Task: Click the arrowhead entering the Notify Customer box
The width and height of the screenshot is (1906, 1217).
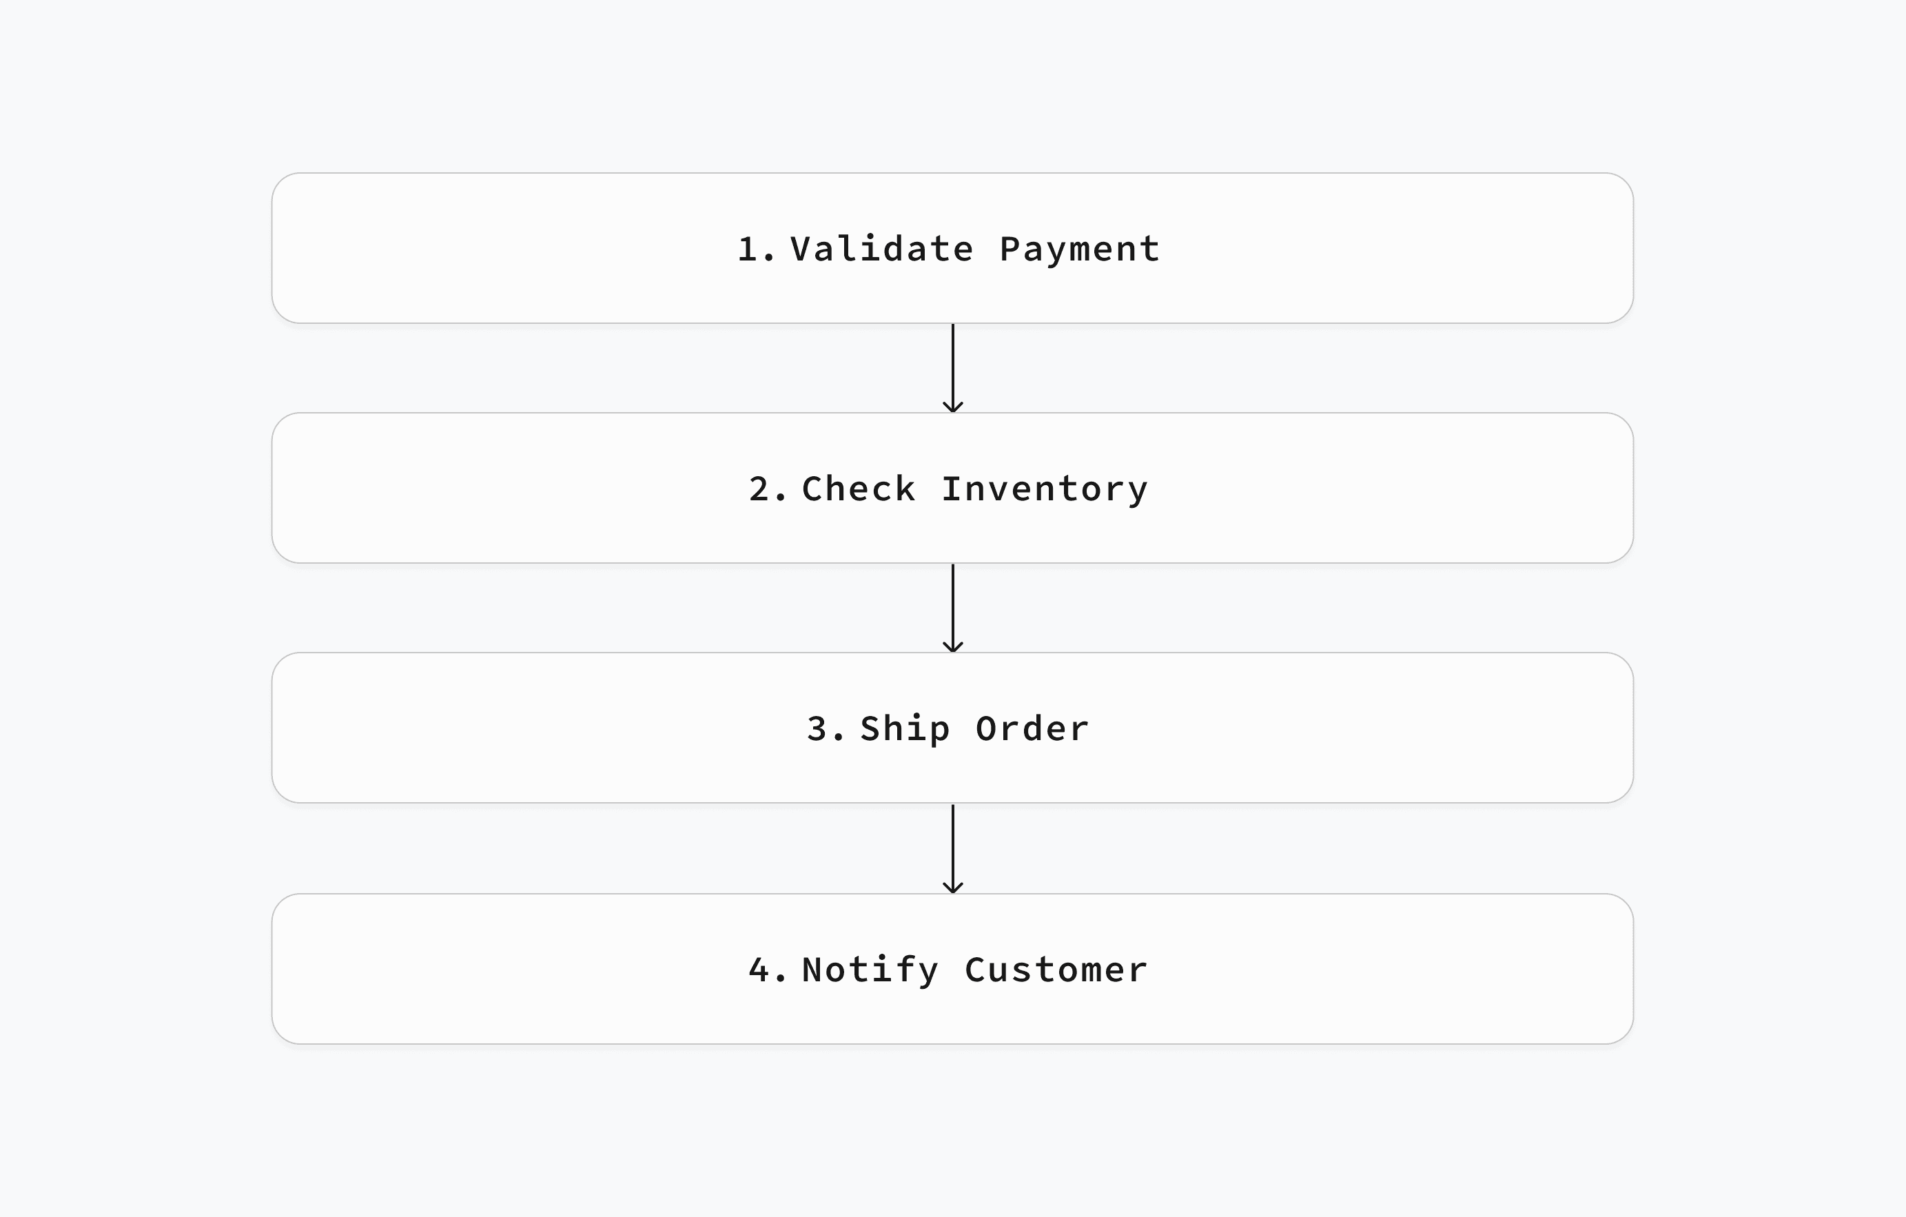Action: 952,888
